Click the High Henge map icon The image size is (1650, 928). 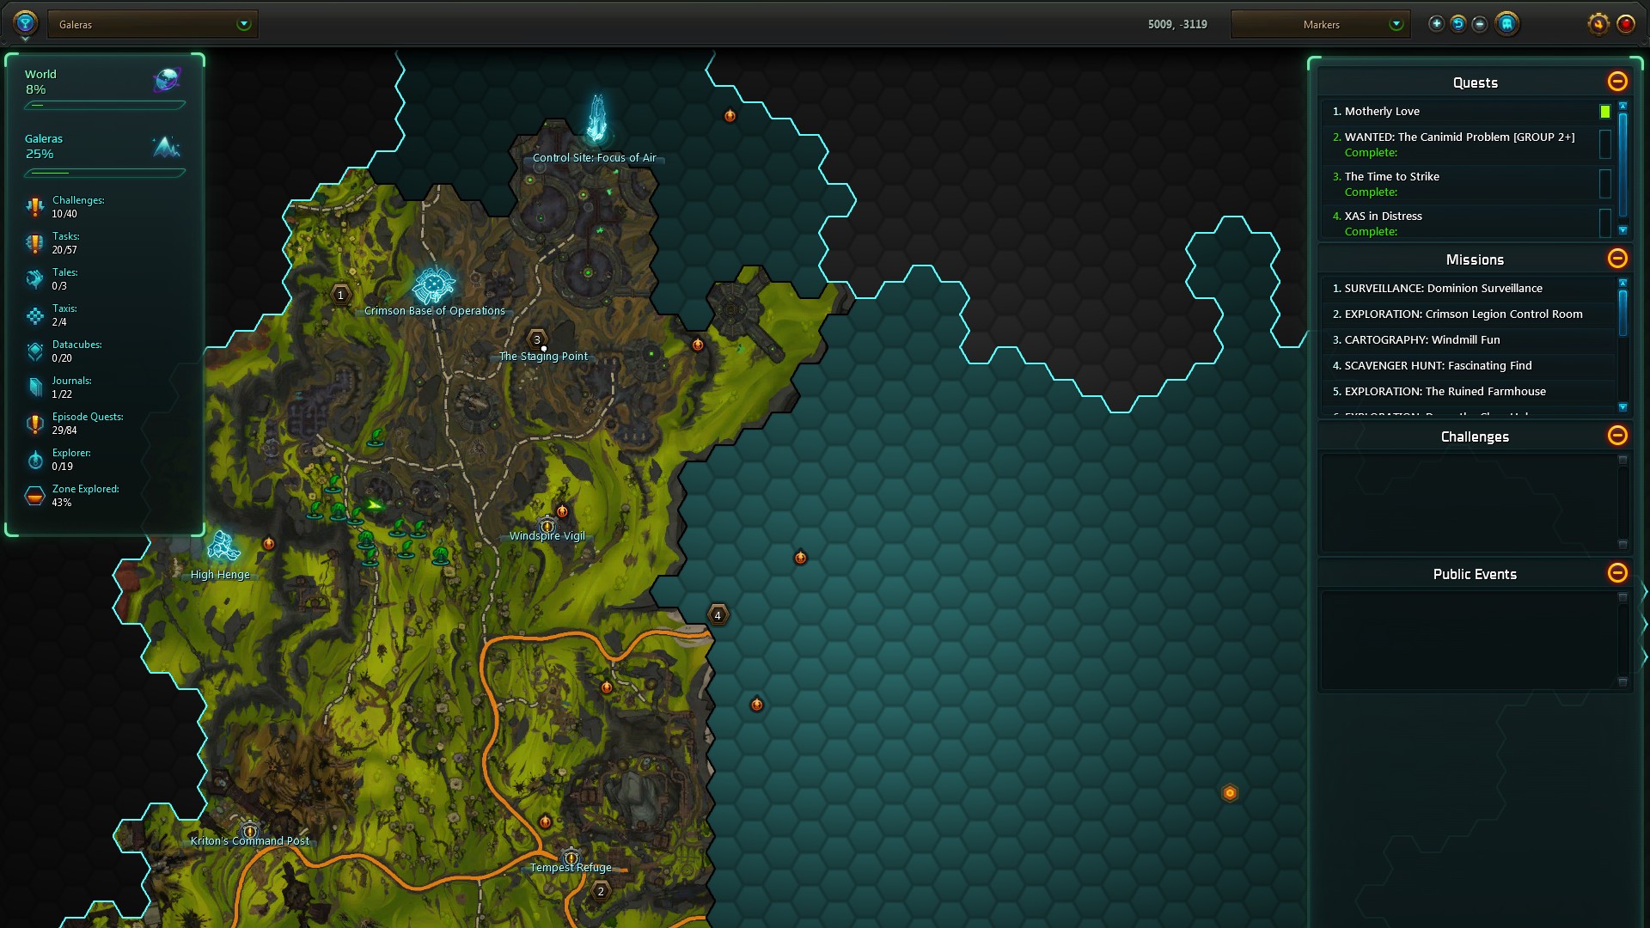223,546
